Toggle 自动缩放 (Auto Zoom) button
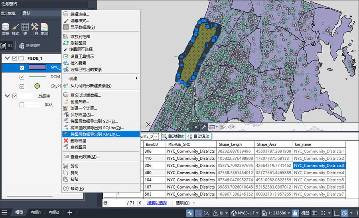Image resolution: width=359 pixels, height=218 pixels. pos(173,136)
